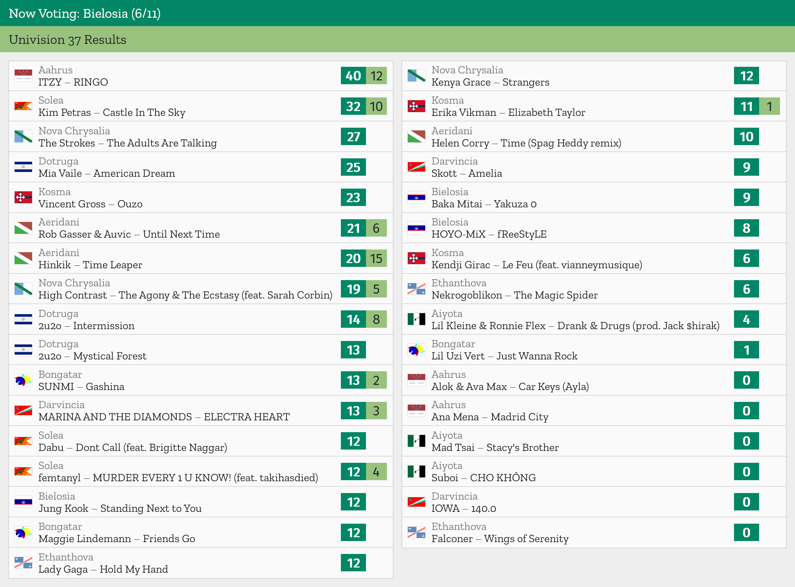Click the Darvincia flag beside Skott – Amelia
Image resolution: width=795 pixels, height=587 pixels.
tap(416, 167)
